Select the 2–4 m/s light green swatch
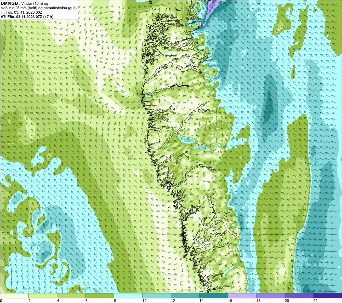The image size is (342, 303). pos(43,295)
